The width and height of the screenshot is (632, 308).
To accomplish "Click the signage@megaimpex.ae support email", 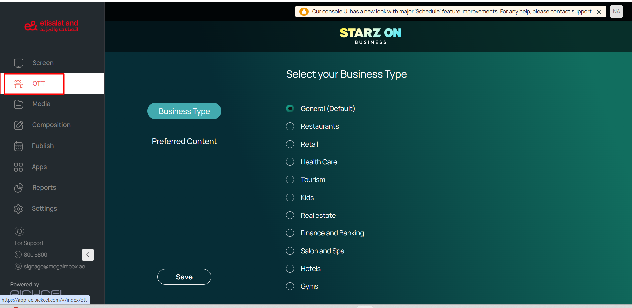I will 54,266.
